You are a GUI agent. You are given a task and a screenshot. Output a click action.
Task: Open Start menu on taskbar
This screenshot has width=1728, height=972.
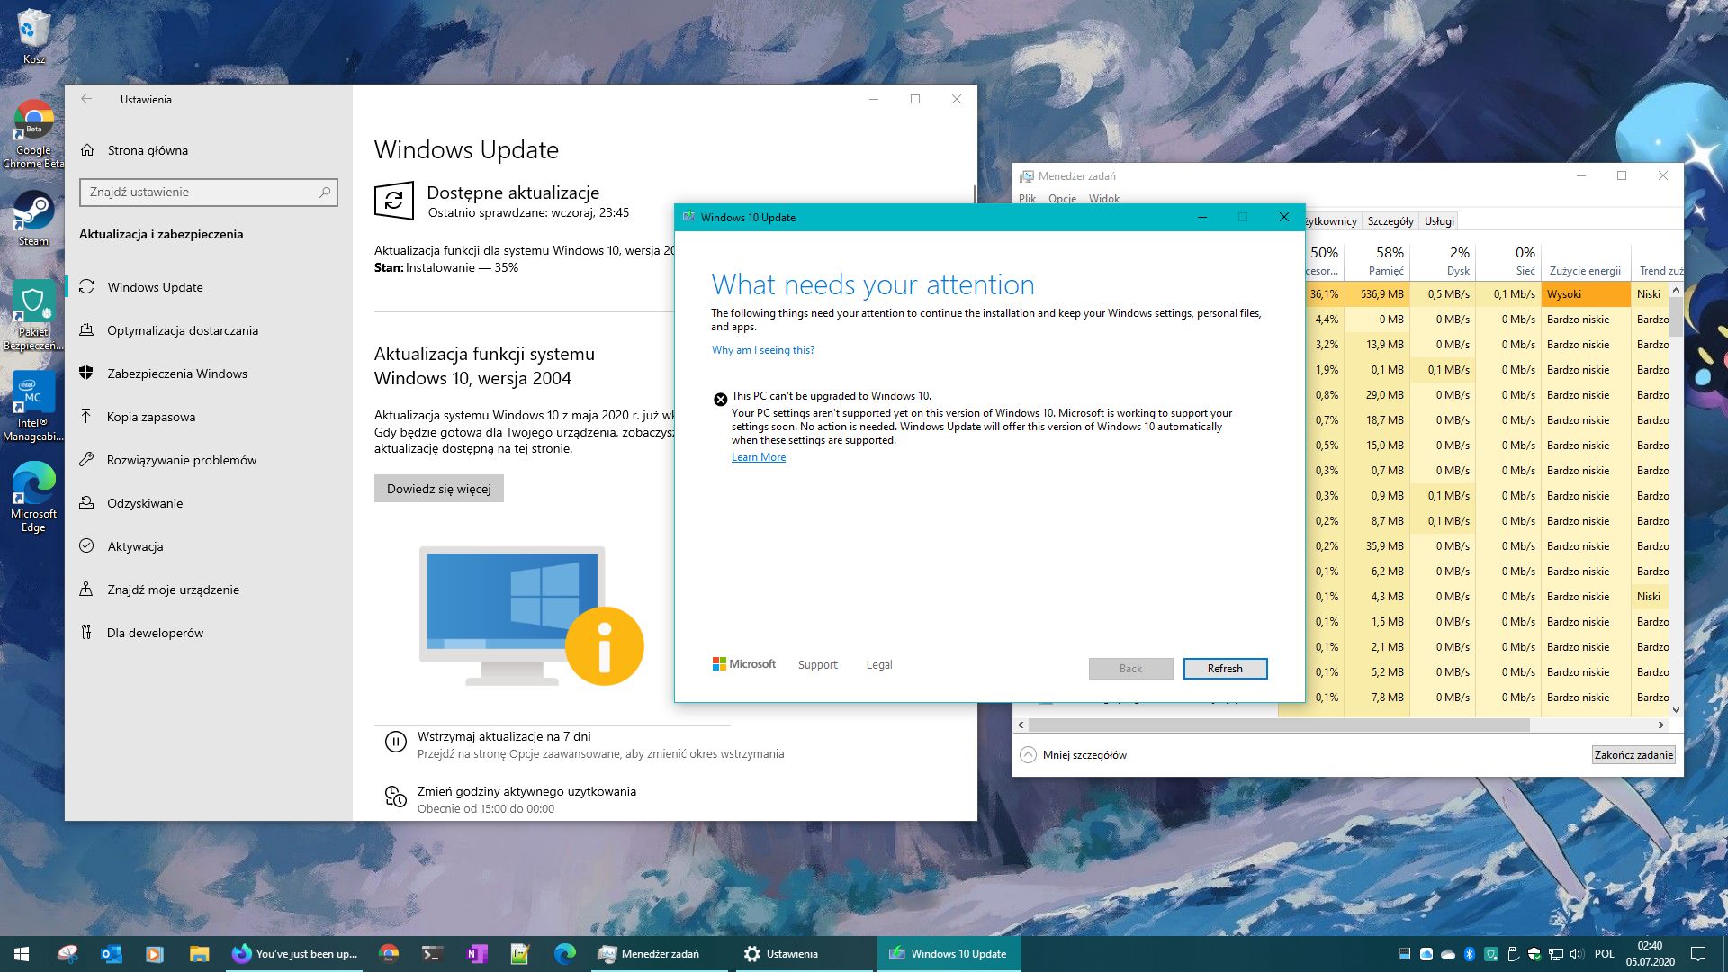click(22, 954)
